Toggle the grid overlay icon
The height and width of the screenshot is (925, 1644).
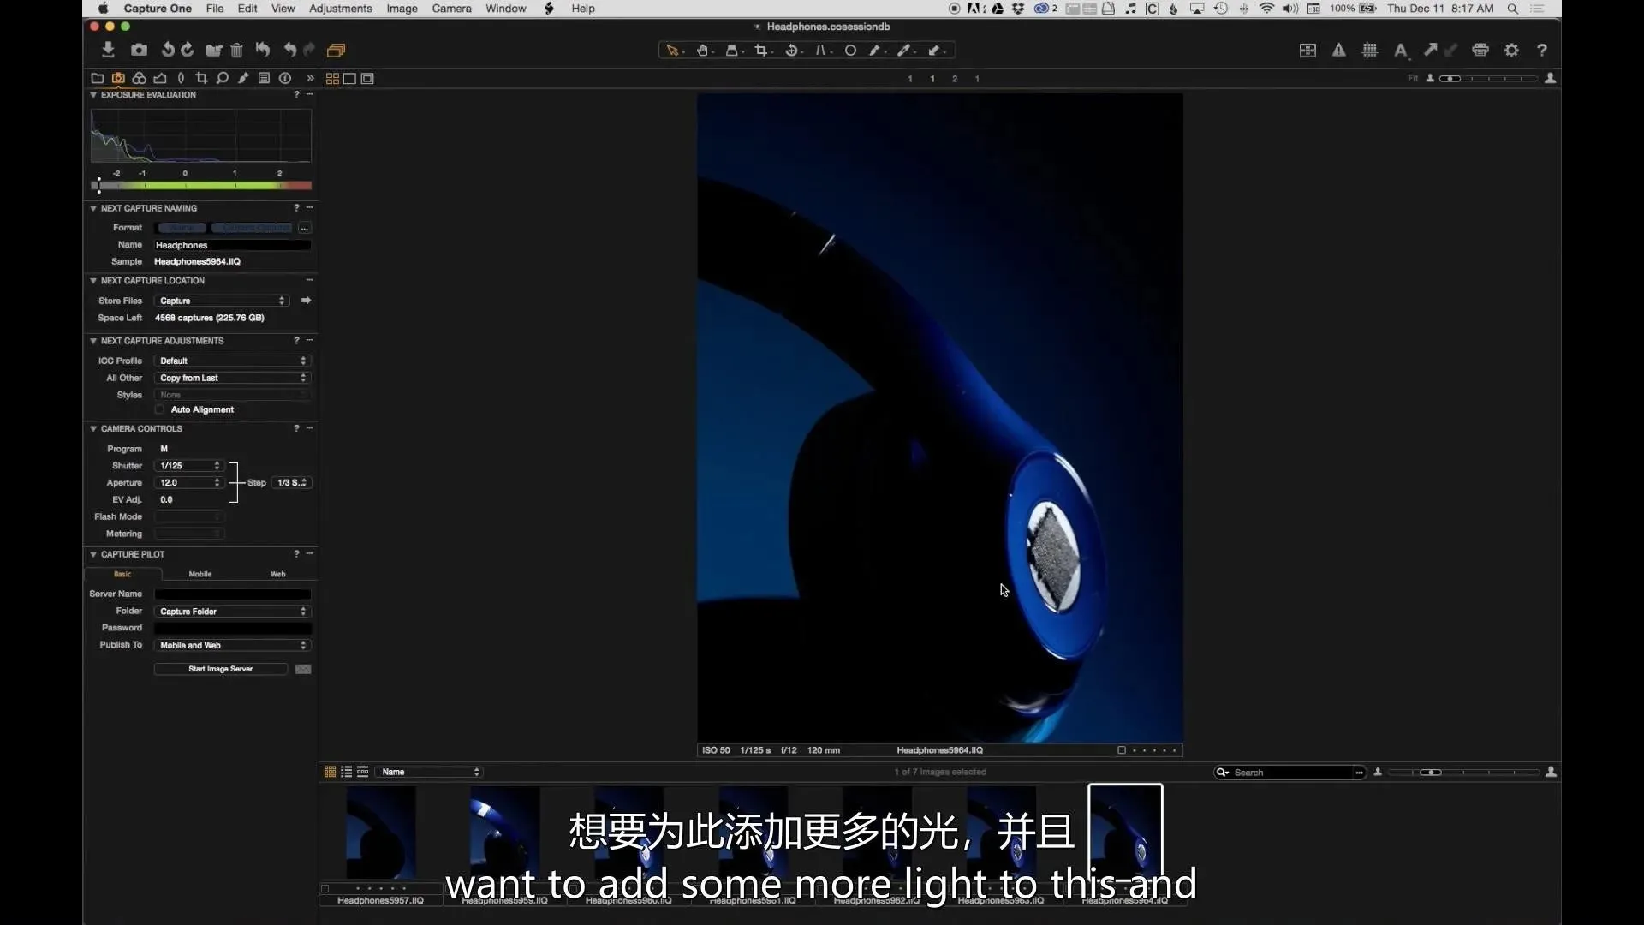click(x=1370, y=51)
